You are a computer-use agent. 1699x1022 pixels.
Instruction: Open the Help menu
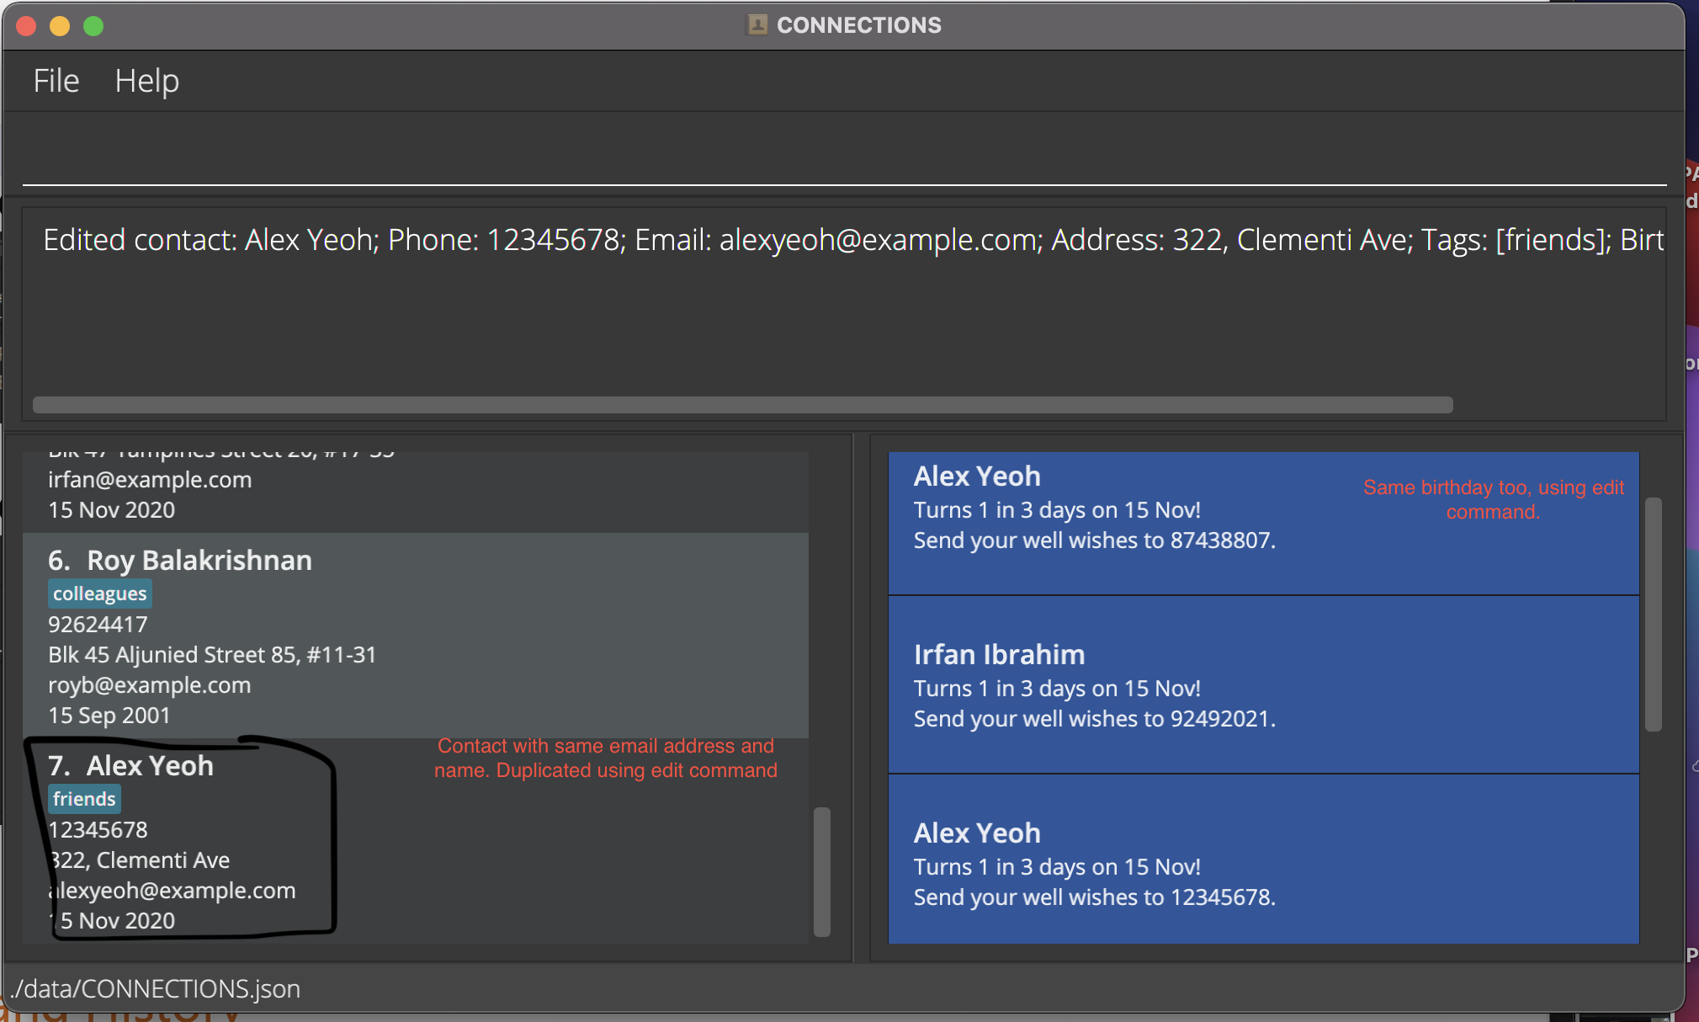click(146, 81)
